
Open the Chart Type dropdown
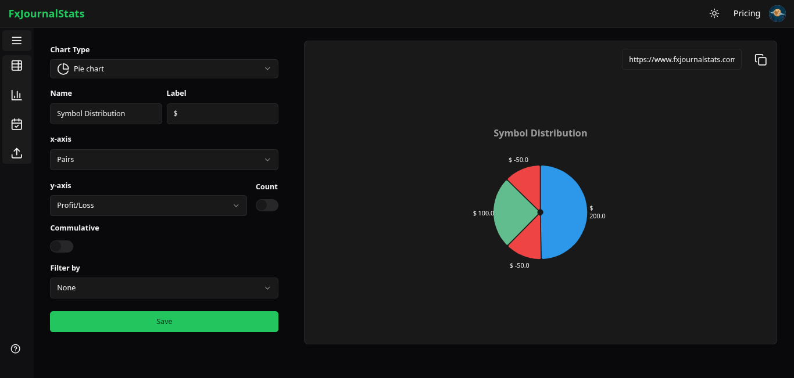(x=164, y=69)
